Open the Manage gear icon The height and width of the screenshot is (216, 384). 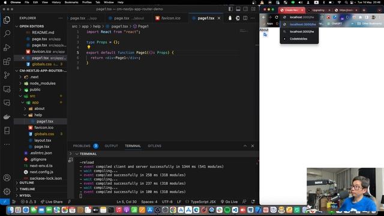7,191
